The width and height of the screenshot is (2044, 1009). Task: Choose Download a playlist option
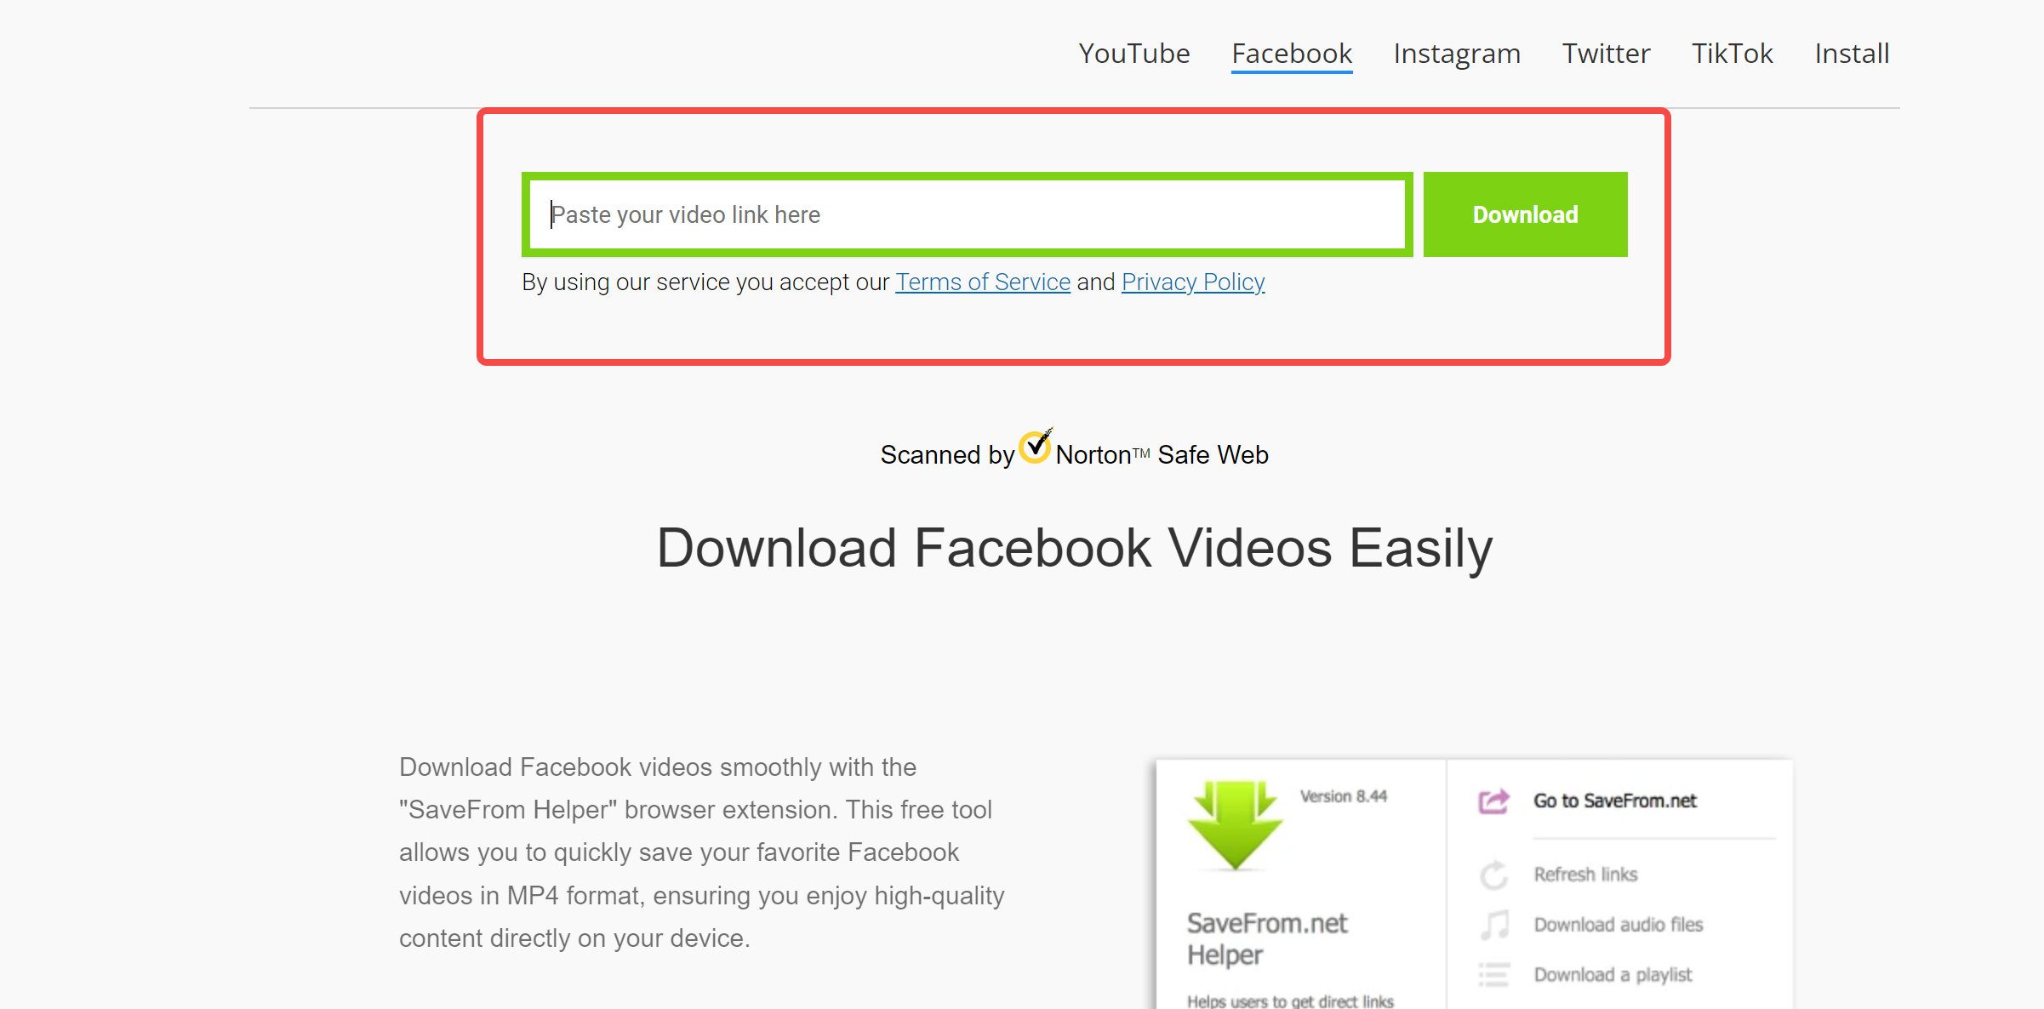pos(1613,975)
